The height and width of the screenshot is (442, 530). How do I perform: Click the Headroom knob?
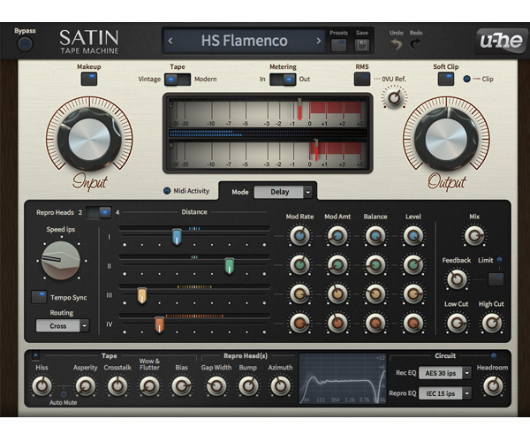[x=493, y=386]
